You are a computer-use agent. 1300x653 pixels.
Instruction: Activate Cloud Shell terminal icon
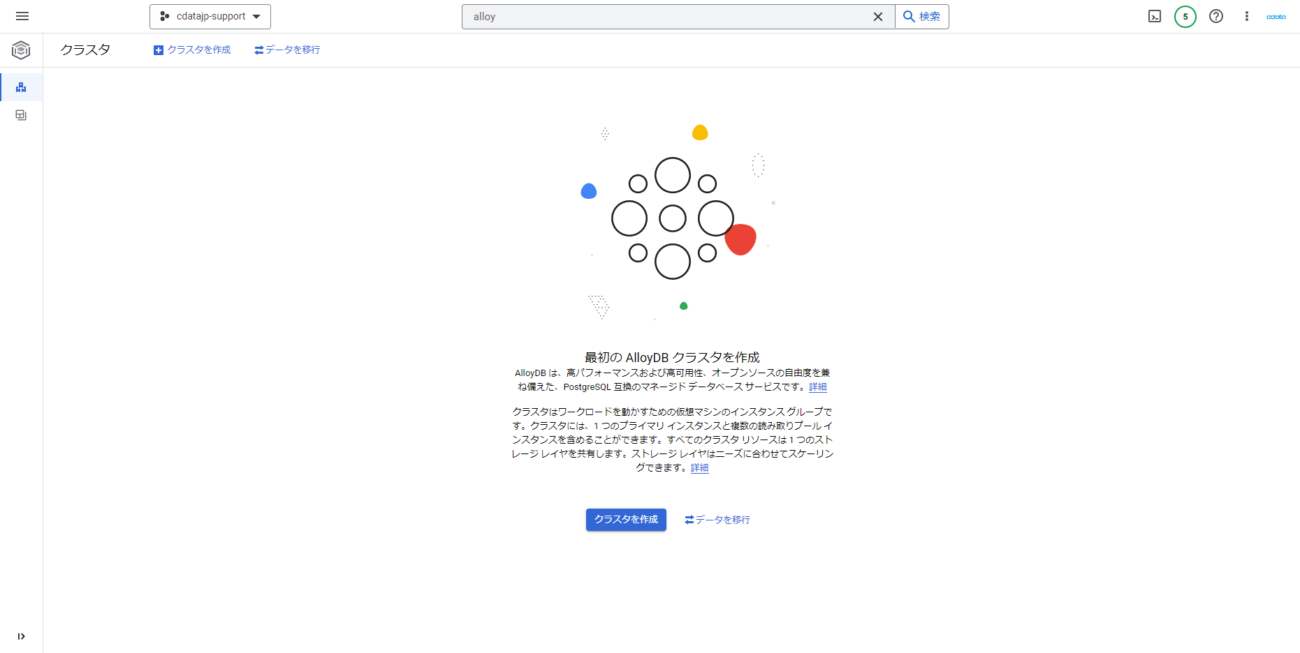pyautogui.click(x=1155, y=17)
